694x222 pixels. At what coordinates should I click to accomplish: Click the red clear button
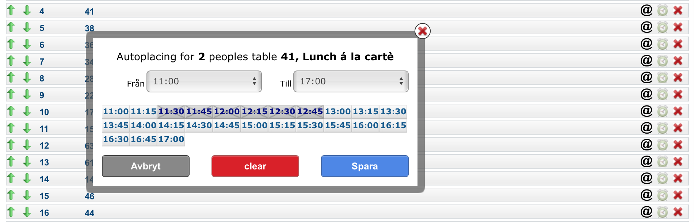point(255,166)
